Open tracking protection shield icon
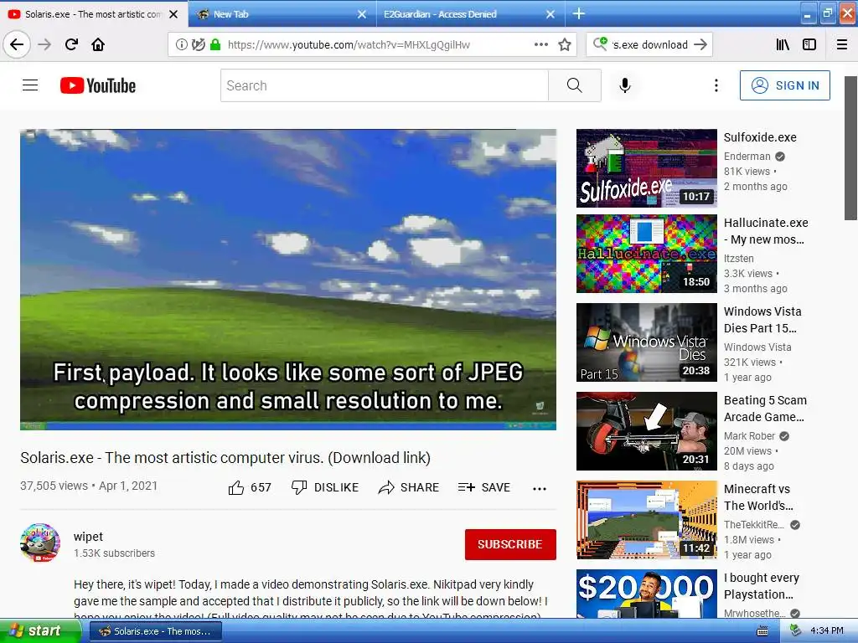858x643 pixels. (198, 45)
